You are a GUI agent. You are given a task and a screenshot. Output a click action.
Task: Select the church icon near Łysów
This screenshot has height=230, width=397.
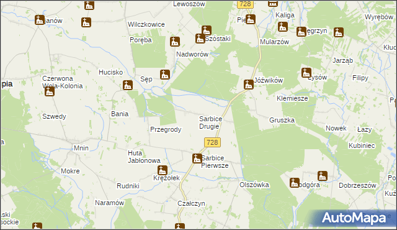306,73
